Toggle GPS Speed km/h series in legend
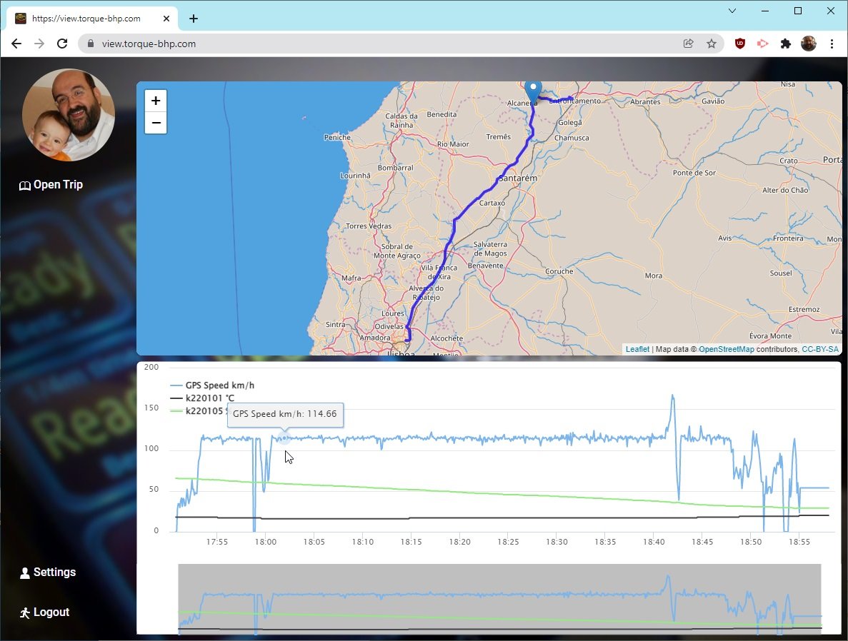This screenshot has width=848, height=641. pyautogui.click(x=219, y=385)
